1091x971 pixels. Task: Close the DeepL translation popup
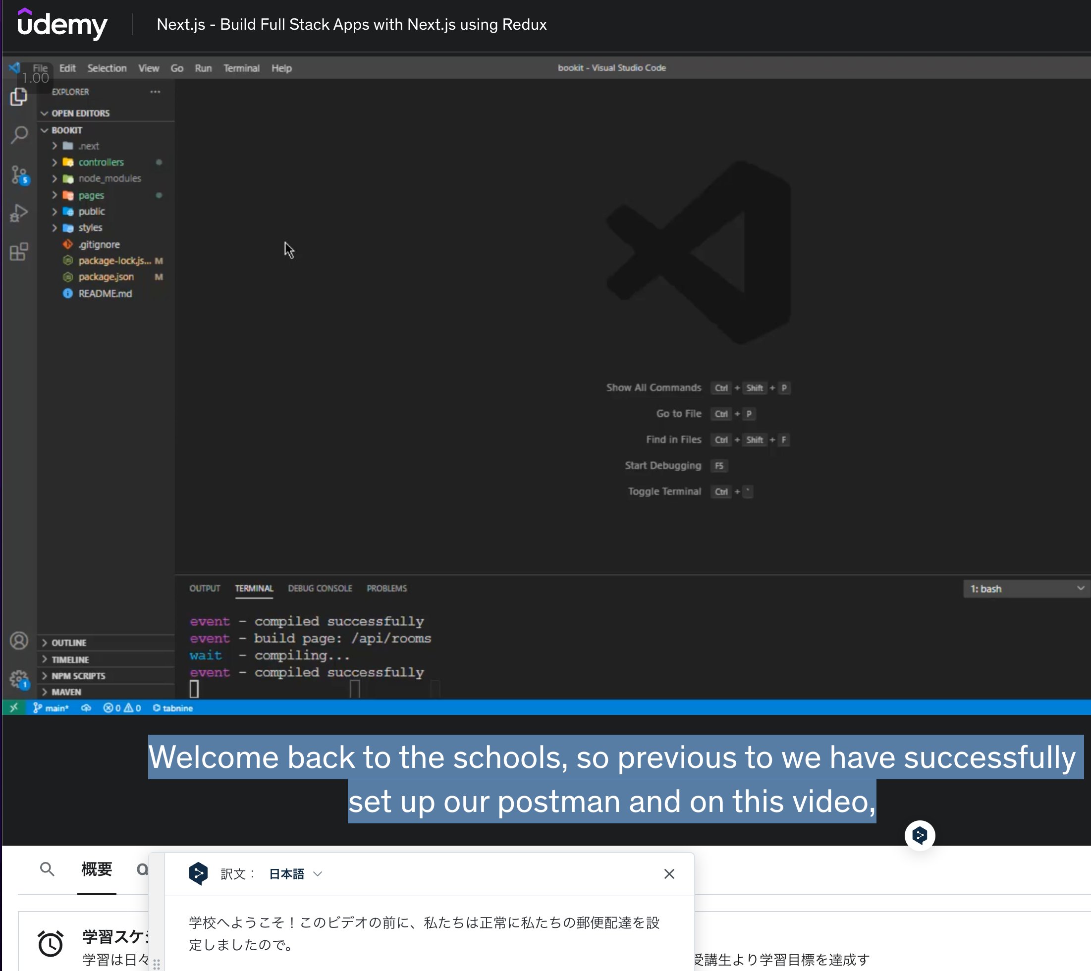tap(669, 874)
